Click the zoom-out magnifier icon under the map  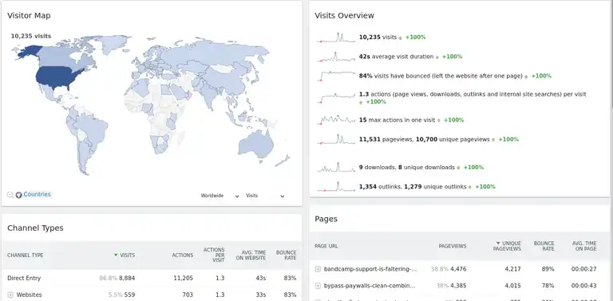tap(10, 195)
